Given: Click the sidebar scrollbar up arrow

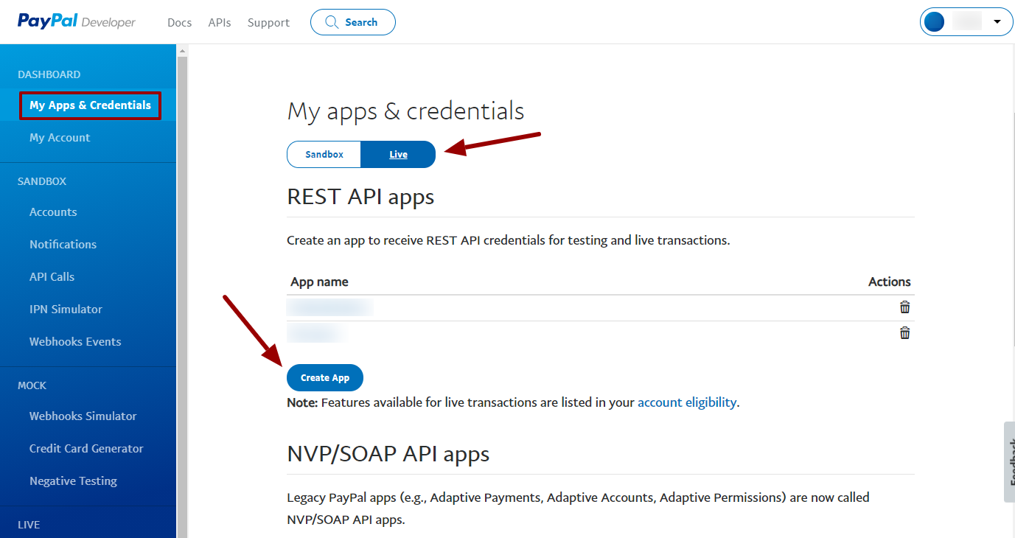Looking at the screenshot, I should click(x=182, y=50).
